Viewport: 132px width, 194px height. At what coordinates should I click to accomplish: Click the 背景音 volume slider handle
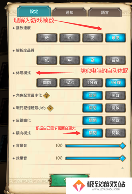[122, 145]
